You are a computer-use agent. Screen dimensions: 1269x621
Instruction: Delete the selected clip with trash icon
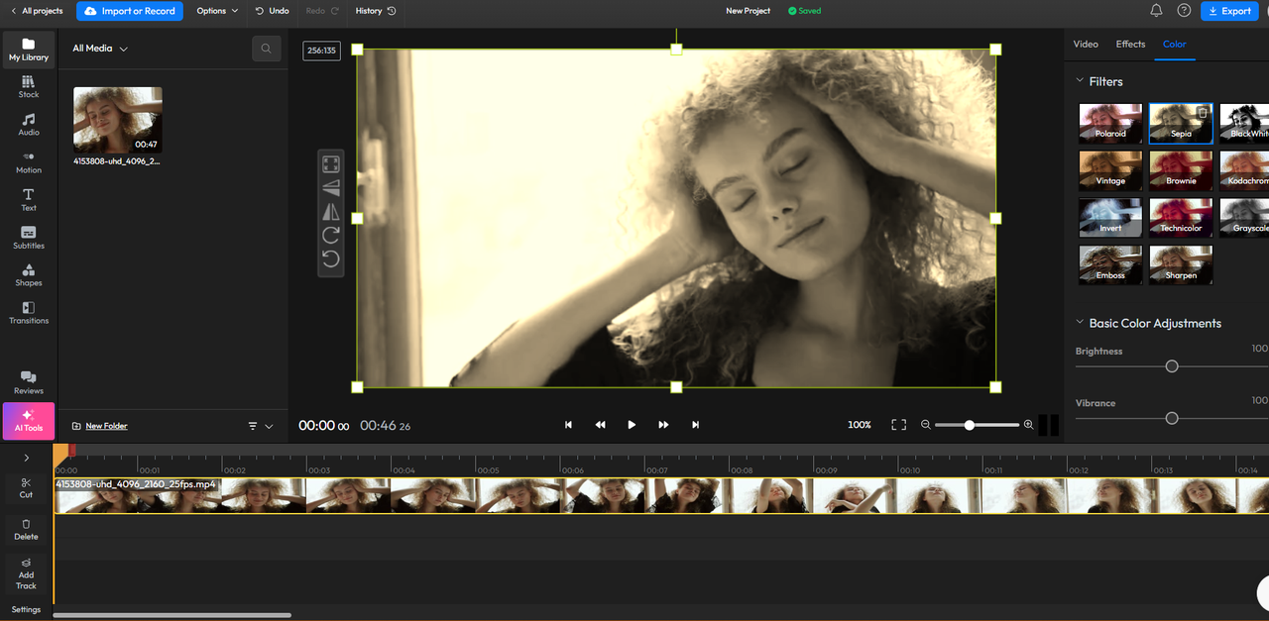coord(26,530)
